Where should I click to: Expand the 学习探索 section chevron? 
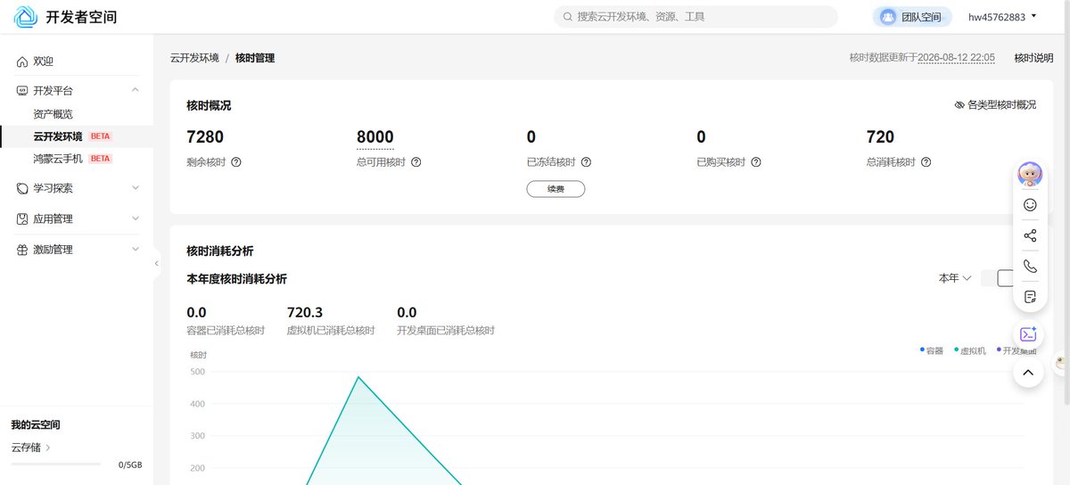pyautogui.click(x=136, y=188)
